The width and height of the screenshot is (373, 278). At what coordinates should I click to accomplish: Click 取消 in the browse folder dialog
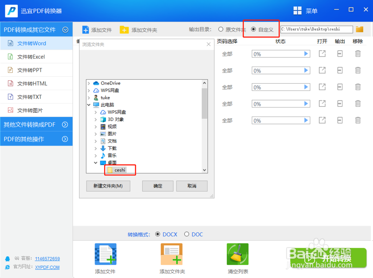click(x=192, y=186)
